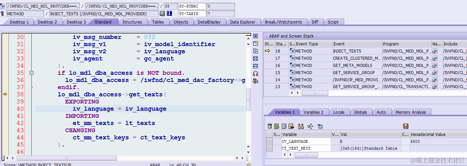Click the horizontal scrollbar thumb under the Variables table

tap(306, 155)
